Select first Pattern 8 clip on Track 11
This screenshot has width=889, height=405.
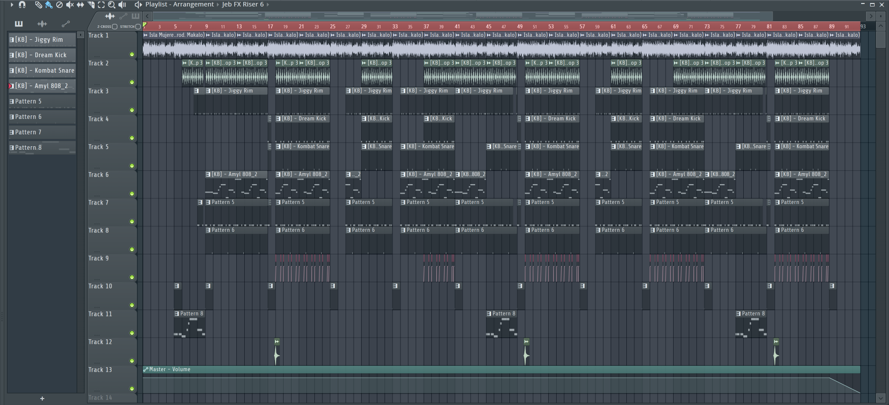[190, 324]
